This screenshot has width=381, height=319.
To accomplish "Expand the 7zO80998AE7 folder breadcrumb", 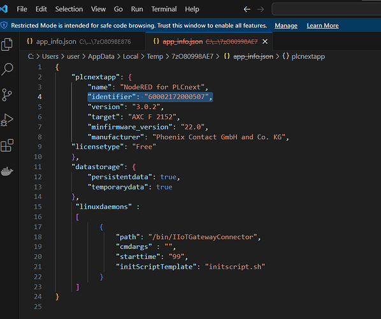I will (192, 56).
